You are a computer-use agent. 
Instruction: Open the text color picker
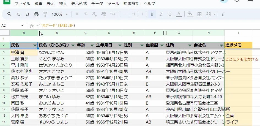tap(179, 14)
